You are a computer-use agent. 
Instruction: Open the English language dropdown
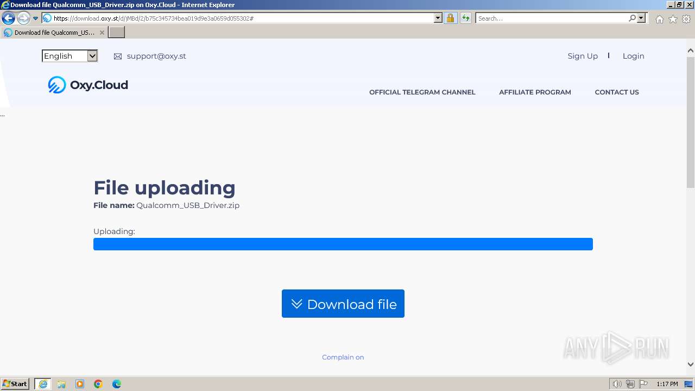coord(69,56)
